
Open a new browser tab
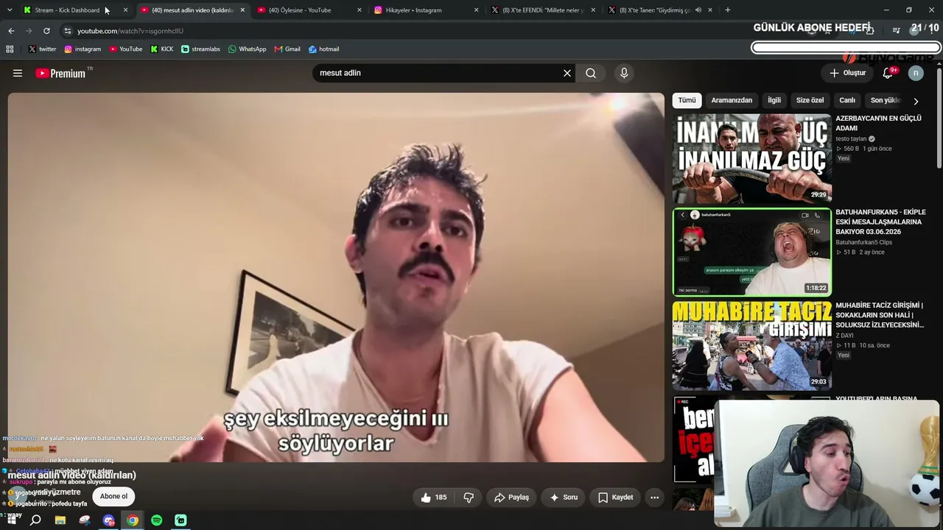point(728,10)
